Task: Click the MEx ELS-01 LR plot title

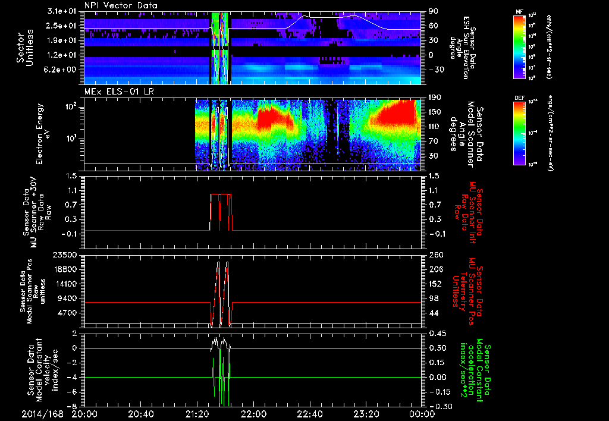Action: point(120,92)
